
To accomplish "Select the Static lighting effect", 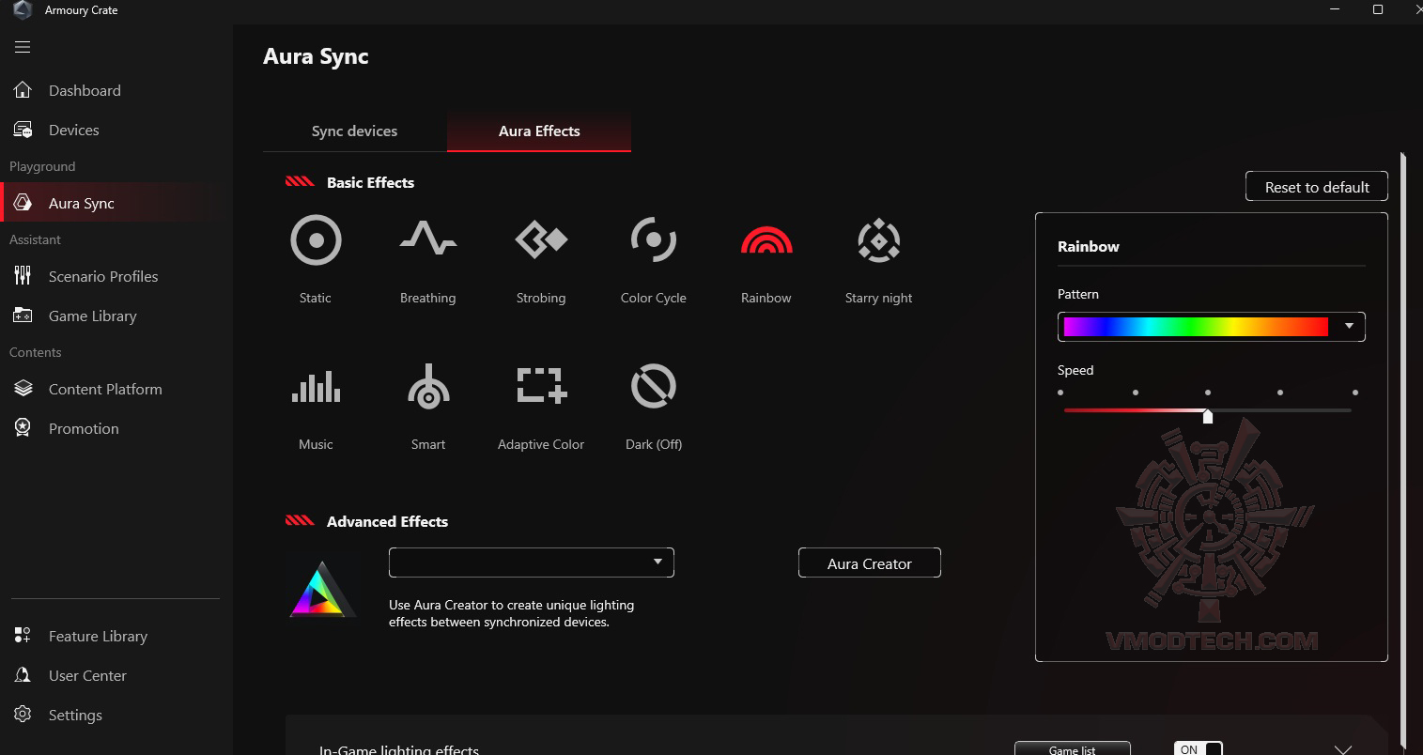I will tap(316, 240).
